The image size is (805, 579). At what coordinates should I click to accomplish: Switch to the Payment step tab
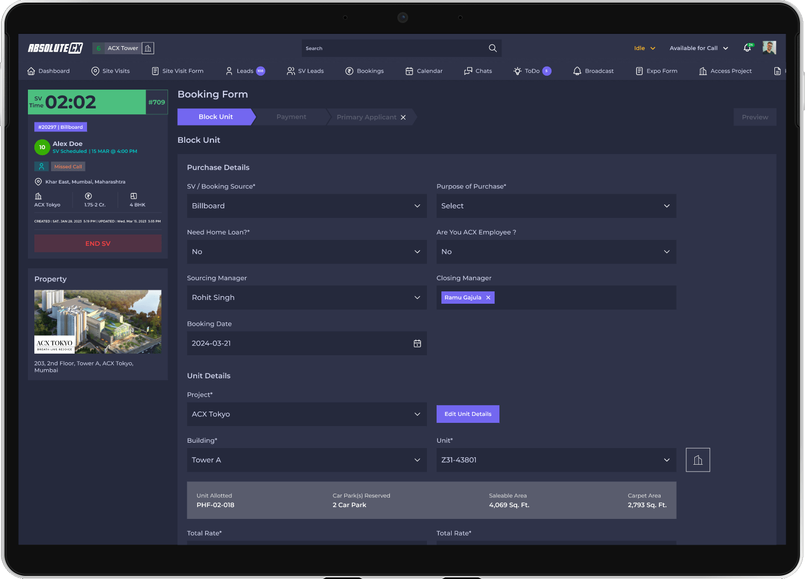coord(291,117)
